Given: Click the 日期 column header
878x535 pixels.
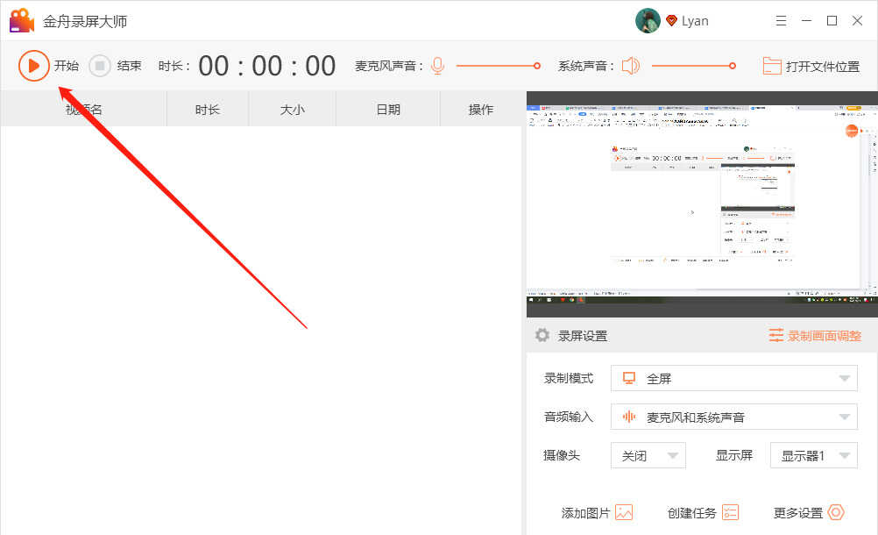Looking at the screenshot, I should 388,110.
